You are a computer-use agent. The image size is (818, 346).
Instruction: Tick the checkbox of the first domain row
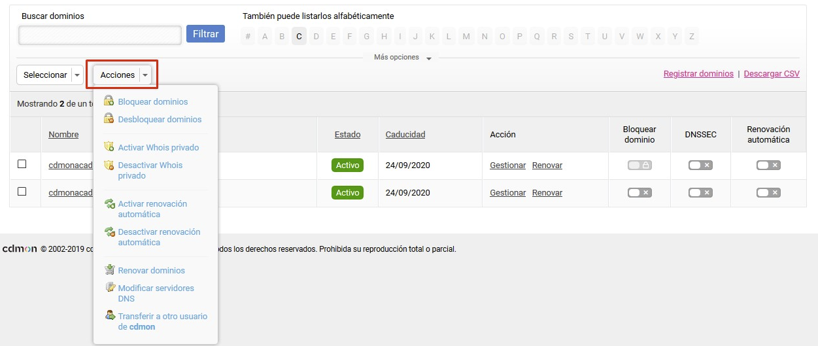click(x=22, y=164)
